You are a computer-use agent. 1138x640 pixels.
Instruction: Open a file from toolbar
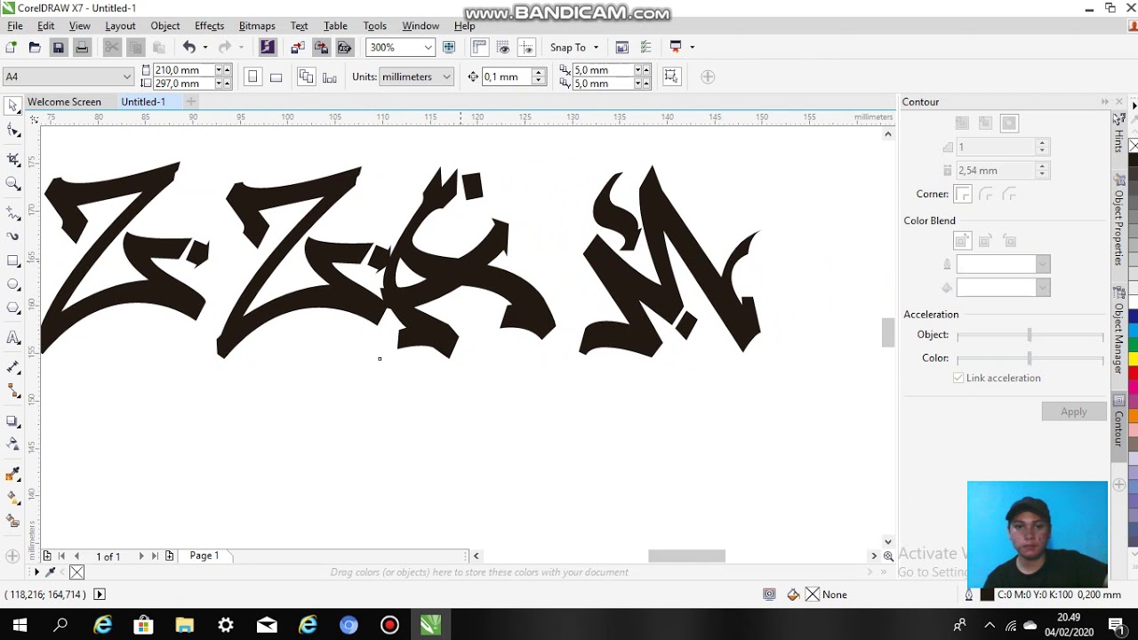pos(35,47)
